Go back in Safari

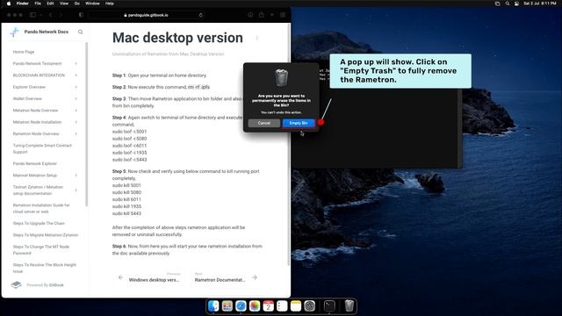click(x=51, y=15)
